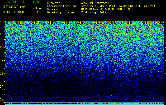This screenshot has height=105, width=166.
Task: Select the 0633 time marker
Action: point(50,23)
